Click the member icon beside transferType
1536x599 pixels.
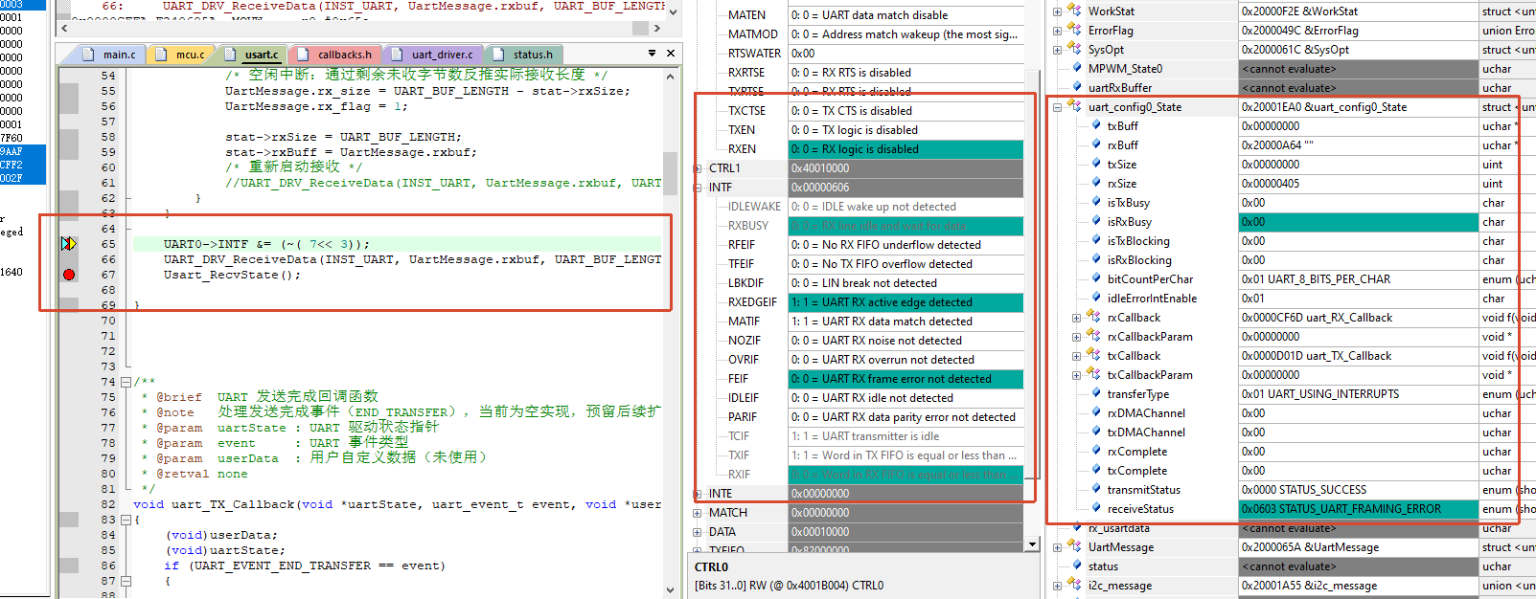[1096, 394]
